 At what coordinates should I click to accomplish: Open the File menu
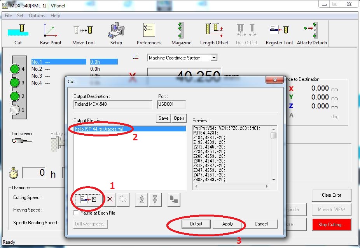pyautogui.click(x=8, y=16)
